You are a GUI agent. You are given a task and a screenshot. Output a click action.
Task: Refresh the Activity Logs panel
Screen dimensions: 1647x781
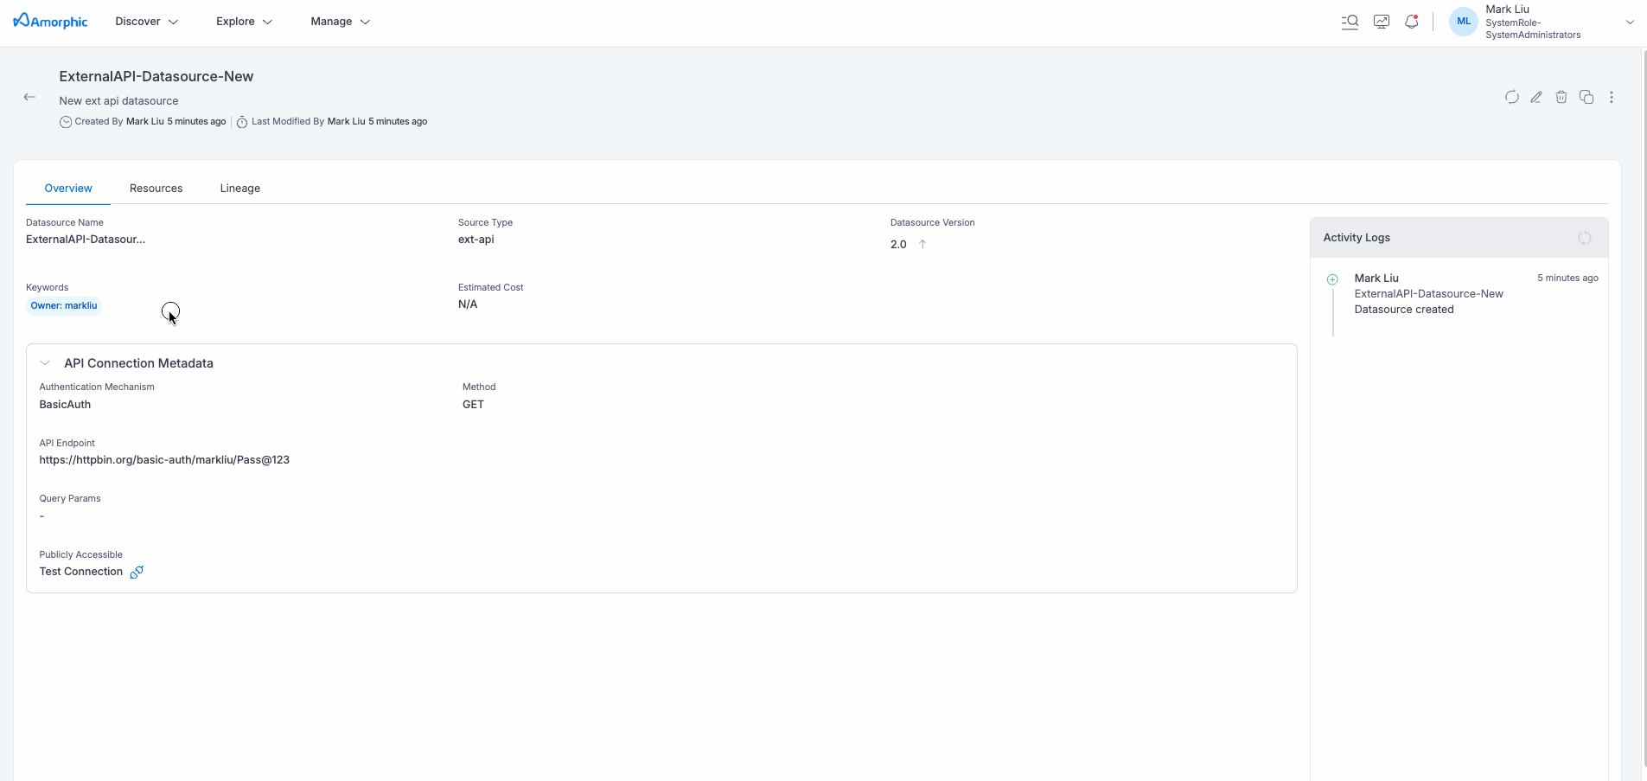(x=1584, y=238)
